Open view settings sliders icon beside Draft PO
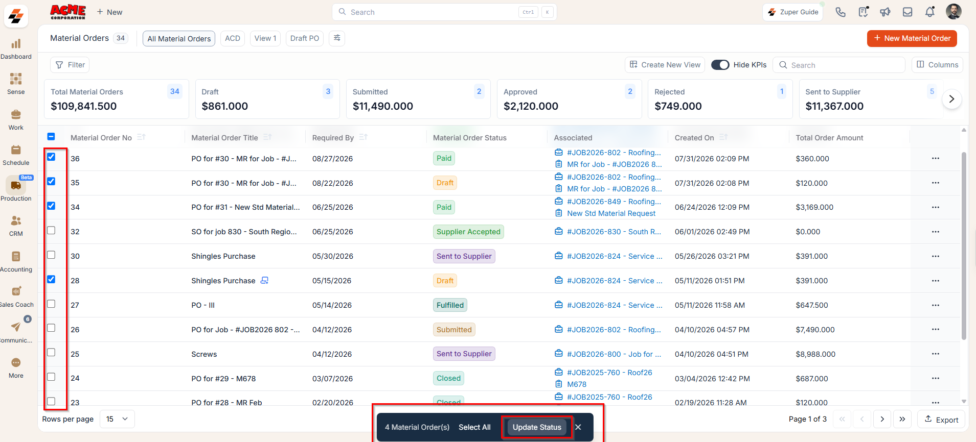Image resolution: width=976 pixels, height=442 pixels. 337,38
